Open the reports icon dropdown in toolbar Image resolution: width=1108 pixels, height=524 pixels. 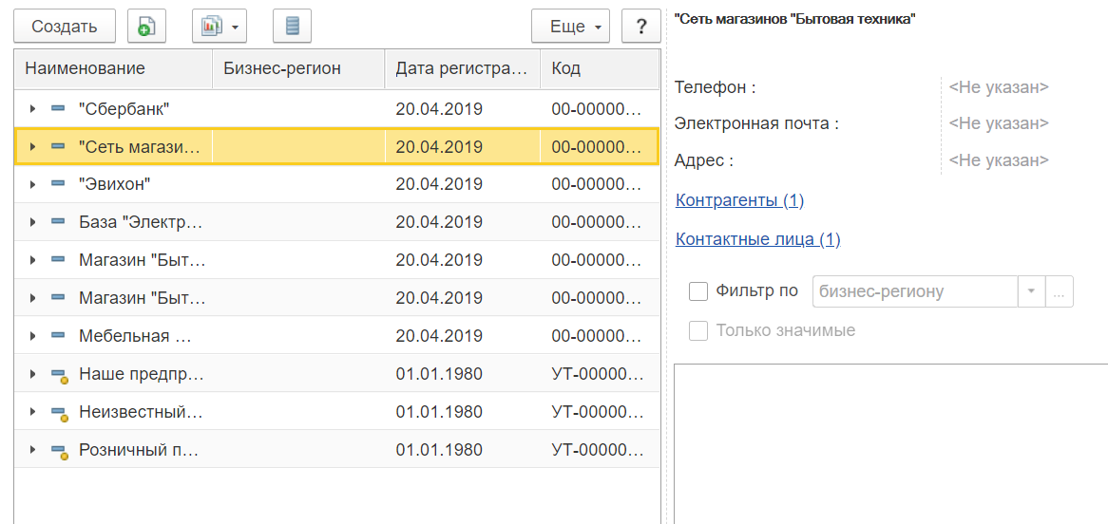(220, 27)
